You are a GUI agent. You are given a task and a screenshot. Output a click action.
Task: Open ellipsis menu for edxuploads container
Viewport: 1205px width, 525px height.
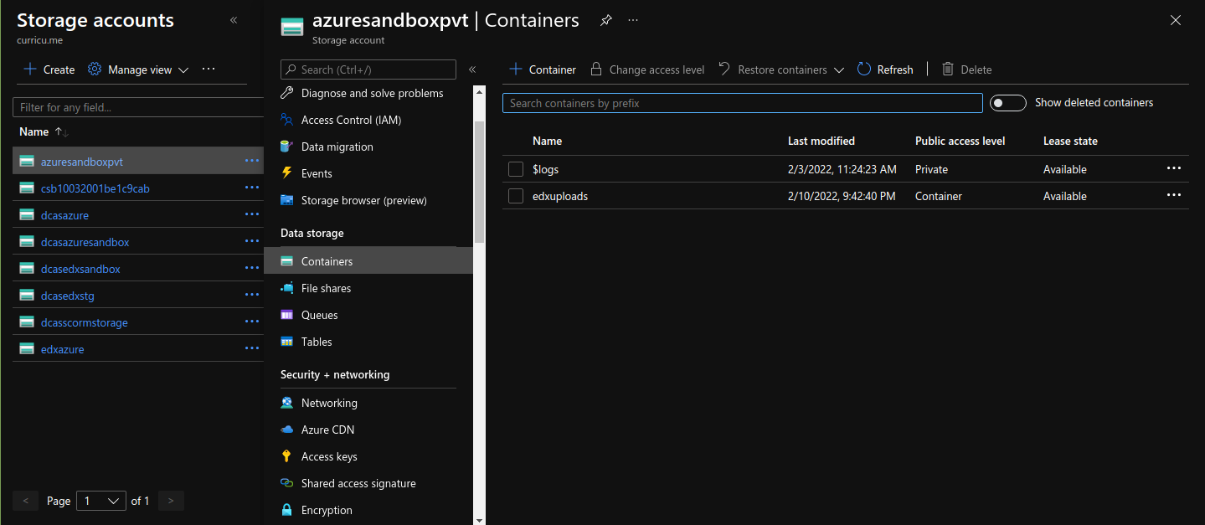(x=1174, y=195)
